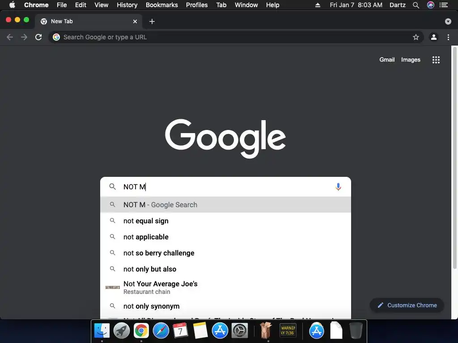Open the App Store icon beside the document
Viewport: 458px width, 343px height.
pos(317,331)
